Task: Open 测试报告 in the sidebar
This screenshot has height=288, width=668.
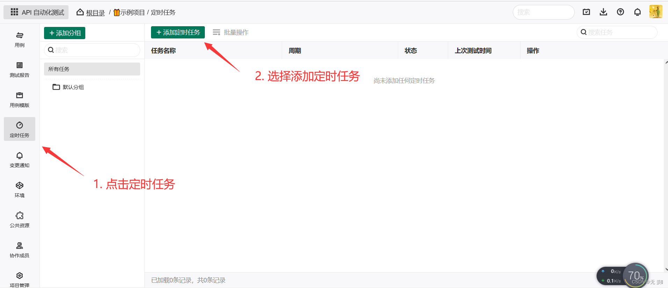Action: 20,69
